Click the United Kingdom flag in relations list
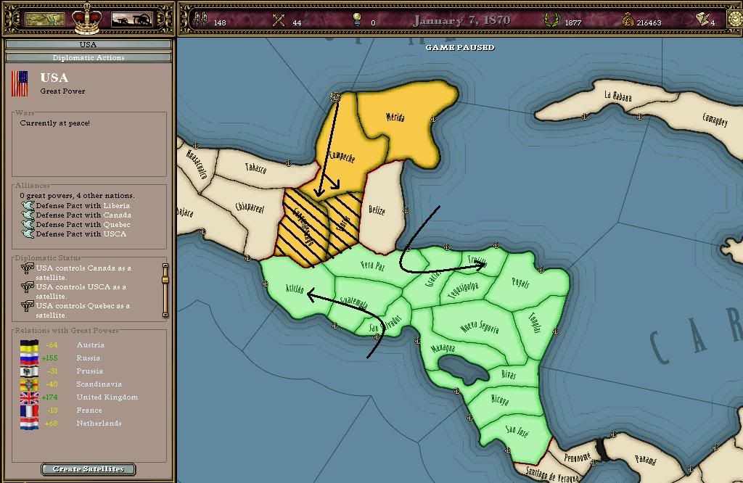The image size is (743, 483). (x=29, y=397)
